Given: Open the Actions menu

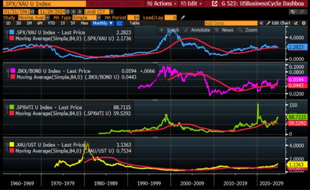Looking at the screenshot, I should [x=162, y=4].
